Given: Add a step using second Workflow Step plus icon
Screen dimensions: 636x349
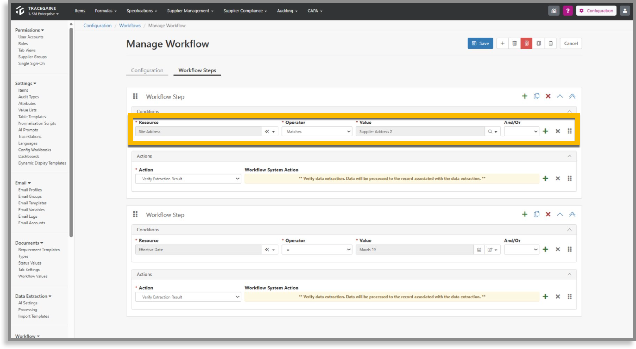Looking at the screenshot, I should (x=525, y=214).
